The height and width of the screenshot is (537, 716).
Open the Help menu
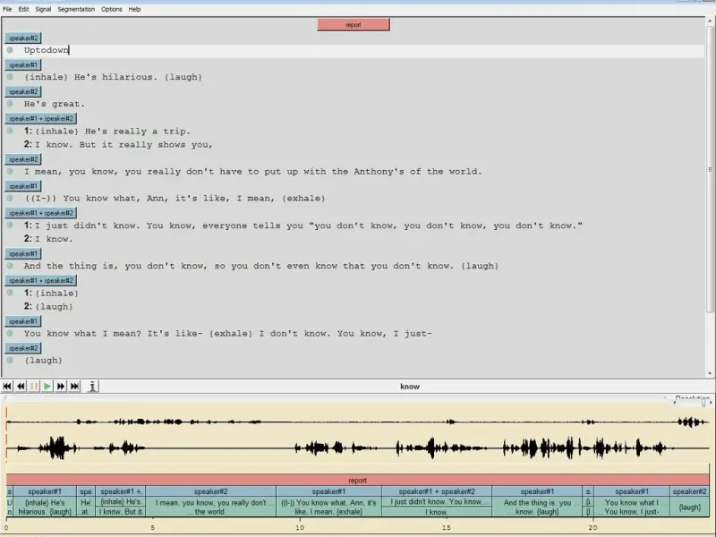point(135,9)
